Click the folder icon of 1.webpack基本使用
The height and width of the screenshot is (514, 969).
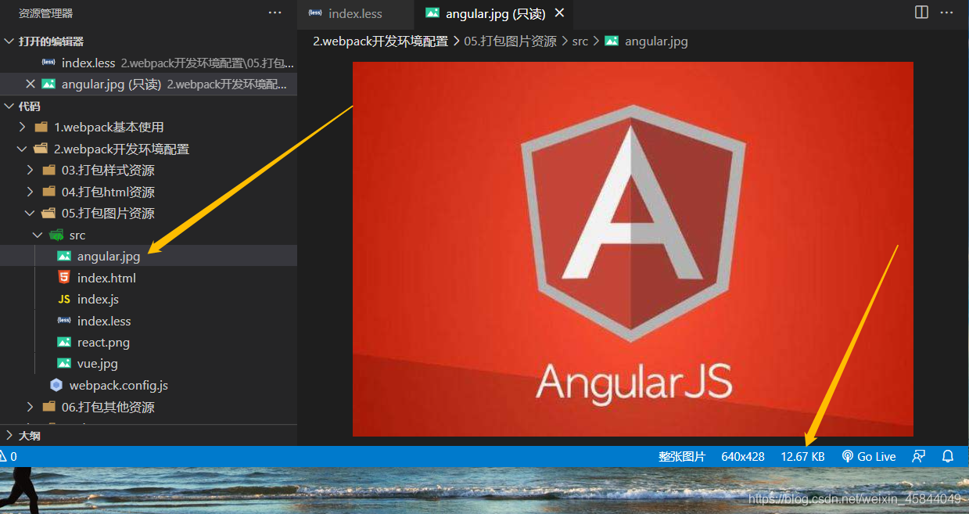tap(41, 127)
